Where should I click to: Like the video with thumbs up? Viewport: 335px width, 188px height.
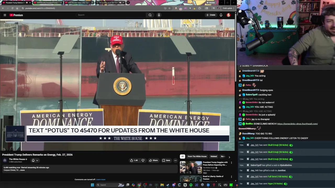[134, 160]
